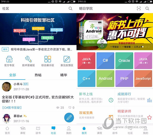Open the JAVA 第二季 course tile

click(143, 60)
